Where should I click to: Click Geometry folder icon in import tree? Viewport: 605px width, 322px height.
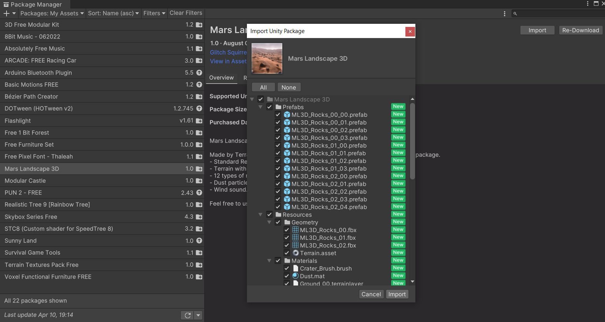287,222
